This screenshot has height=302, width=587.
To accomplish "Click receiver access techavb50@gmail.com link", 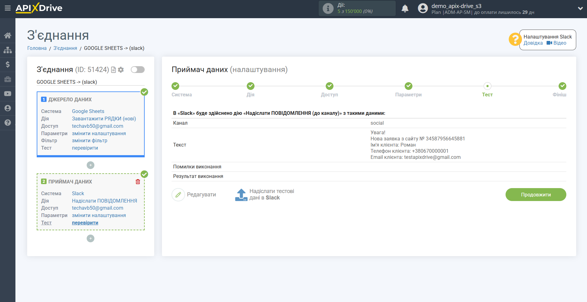I will pyautogui.click(x=97, y=208).
